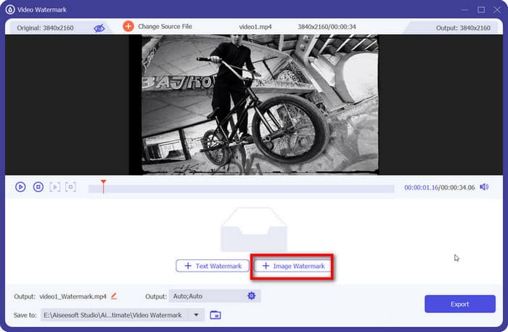
Task: Open the save folder icon
Action: (215, 315)
